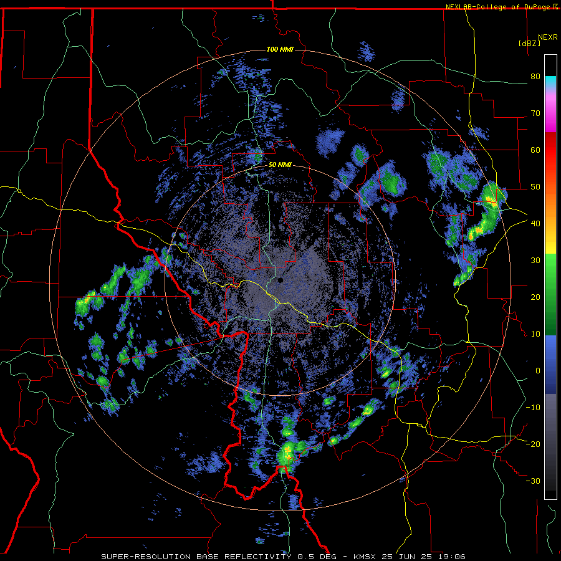Click the 100 NMI range ring label
561x561 pixels.
pyautogui.click(x=280, y=49)
